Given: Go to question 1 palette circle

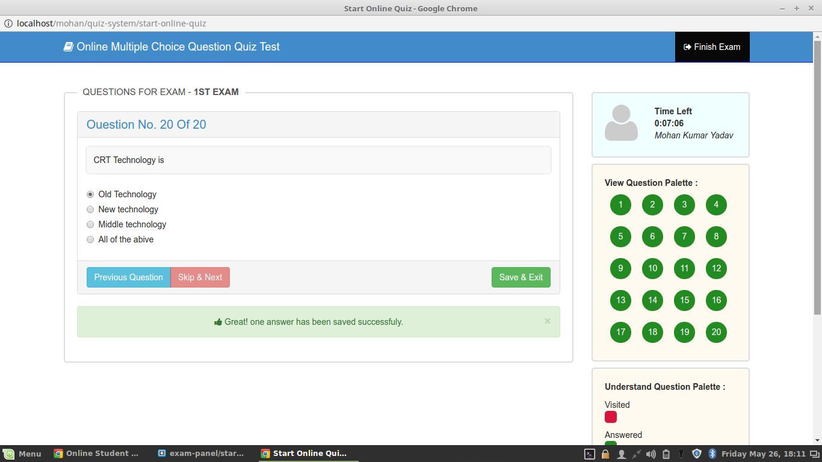Looking at the screenshot, I should [x=620, y=205].
